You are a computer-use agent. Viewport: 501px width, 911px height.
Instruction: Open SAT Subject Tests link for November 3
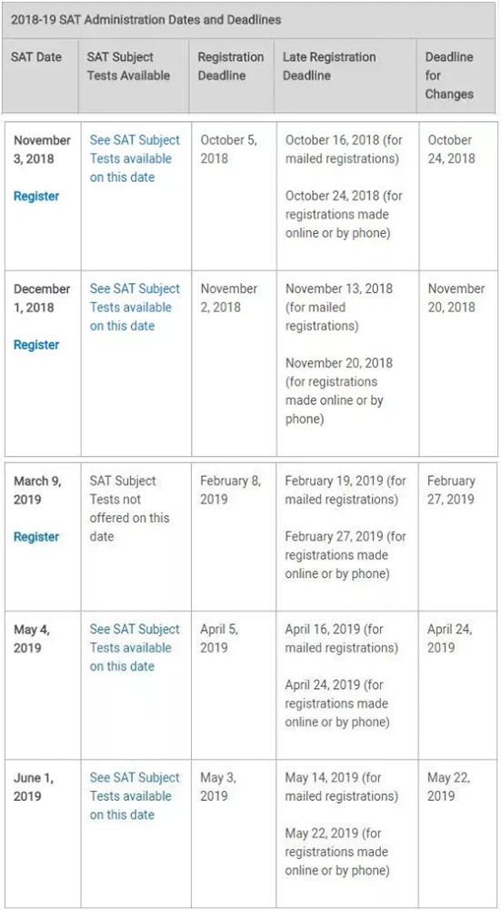coord(135,158)
